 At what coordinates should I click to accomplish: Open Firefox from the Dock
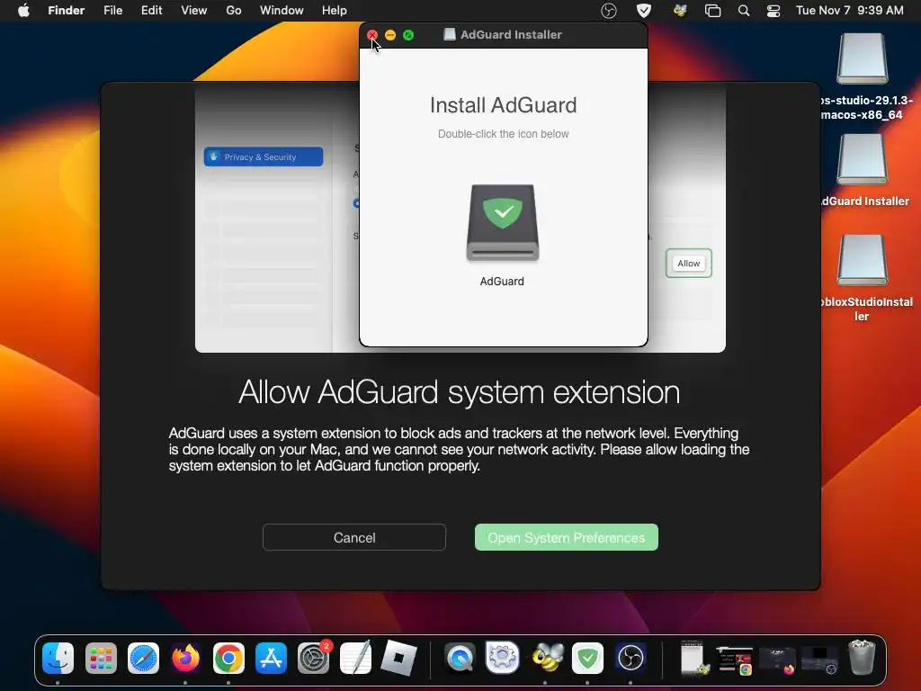tap(185, 658)
